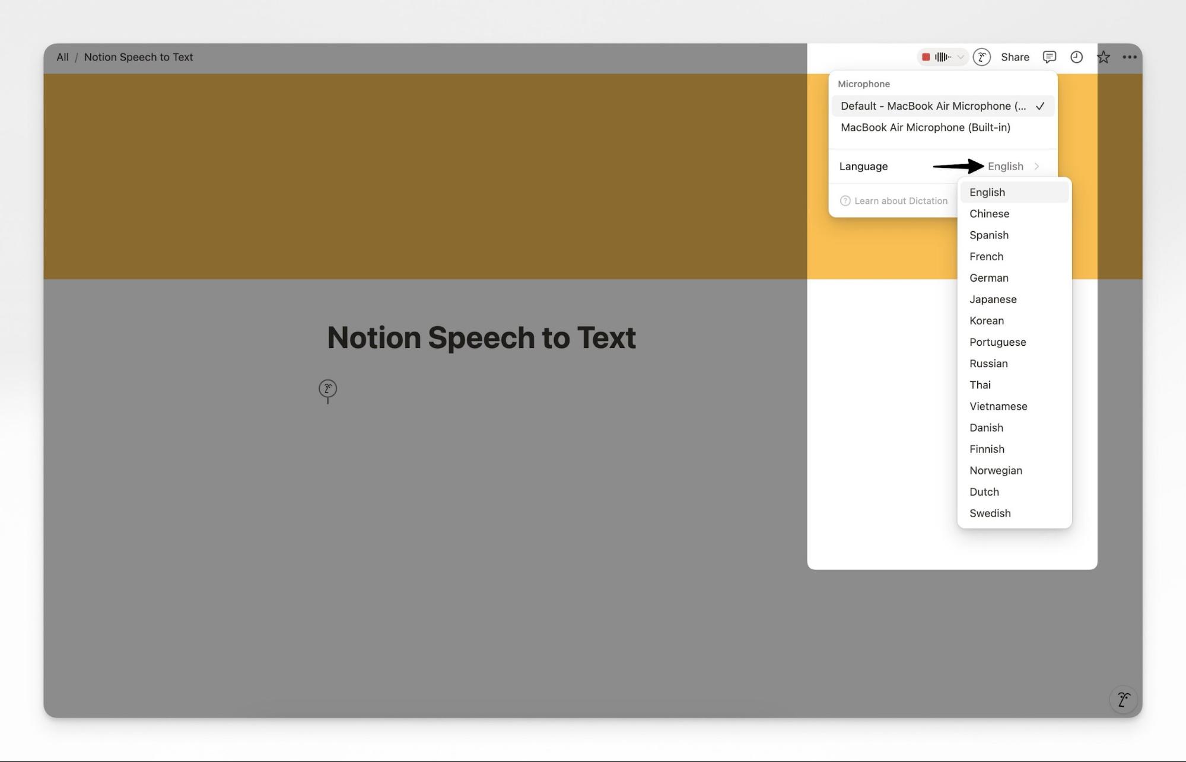Image resolution: width=1186 pixels, height=762 pixels.
Task: Click the Share button
Action: [x=1015, y=57]
